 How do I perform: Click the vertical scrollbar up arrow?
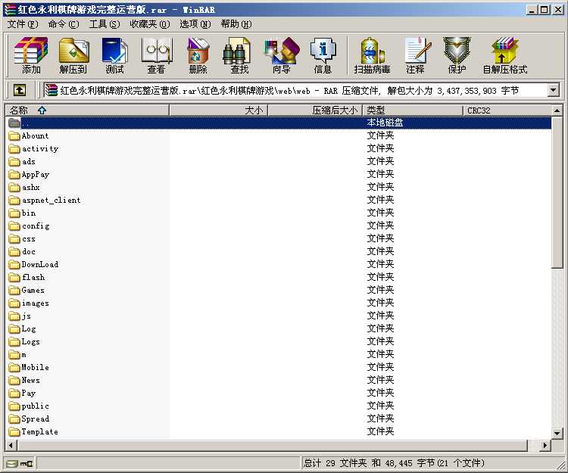click(557, 110)
